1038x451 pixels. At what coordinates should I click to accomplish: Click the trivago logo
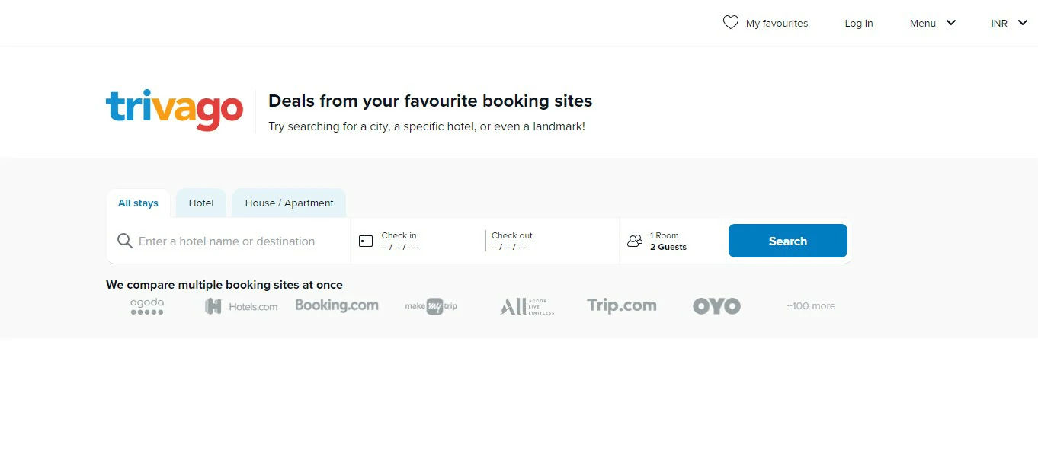tap(175, 110)
